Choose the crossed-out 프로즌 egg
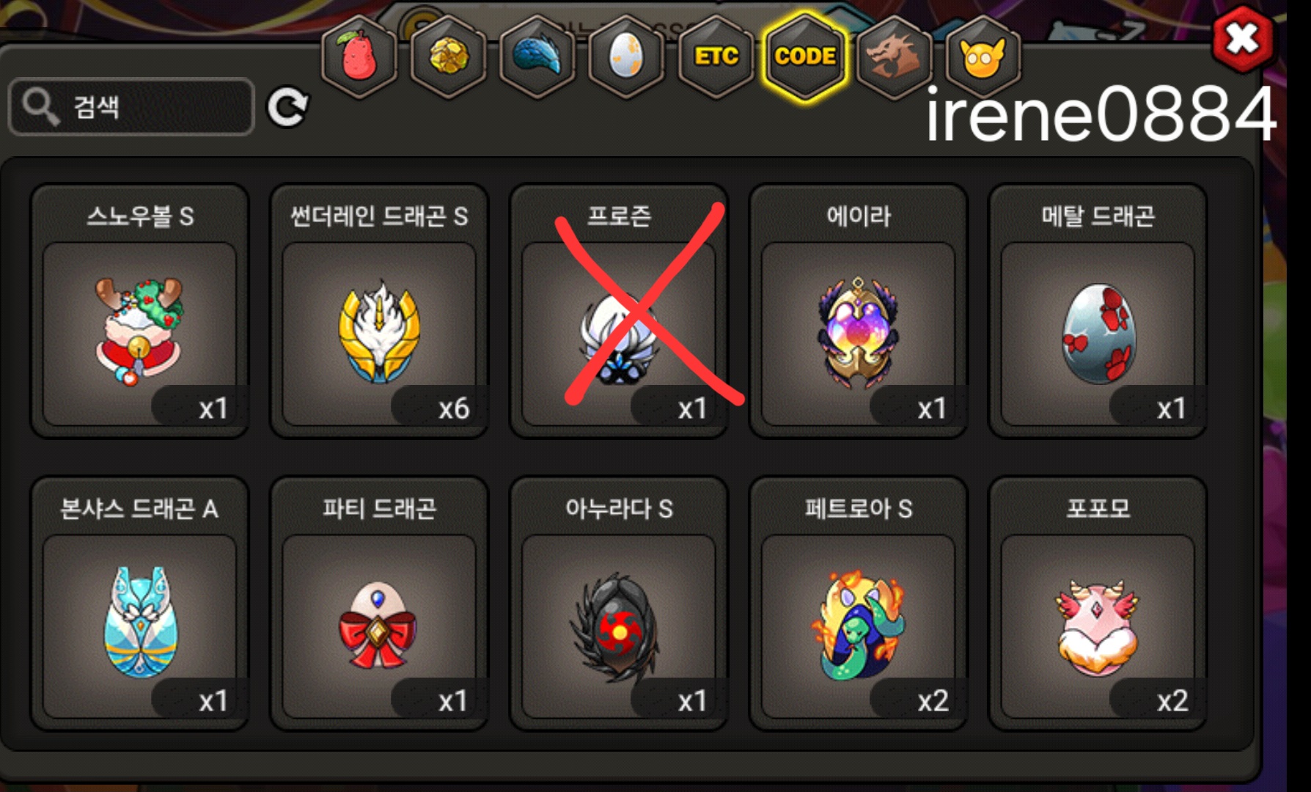 tap(619, 311)
